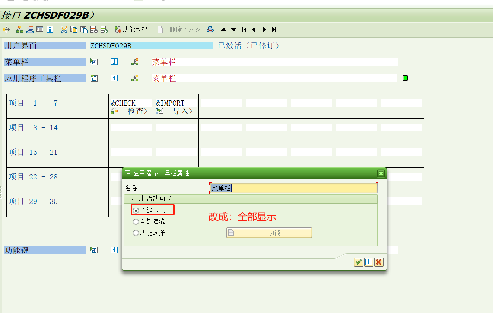This screenshot has height=313, width=493.
Task: Click the first empty cell in 项目 15 - 21 row
Action: click(x=131, y=152)
